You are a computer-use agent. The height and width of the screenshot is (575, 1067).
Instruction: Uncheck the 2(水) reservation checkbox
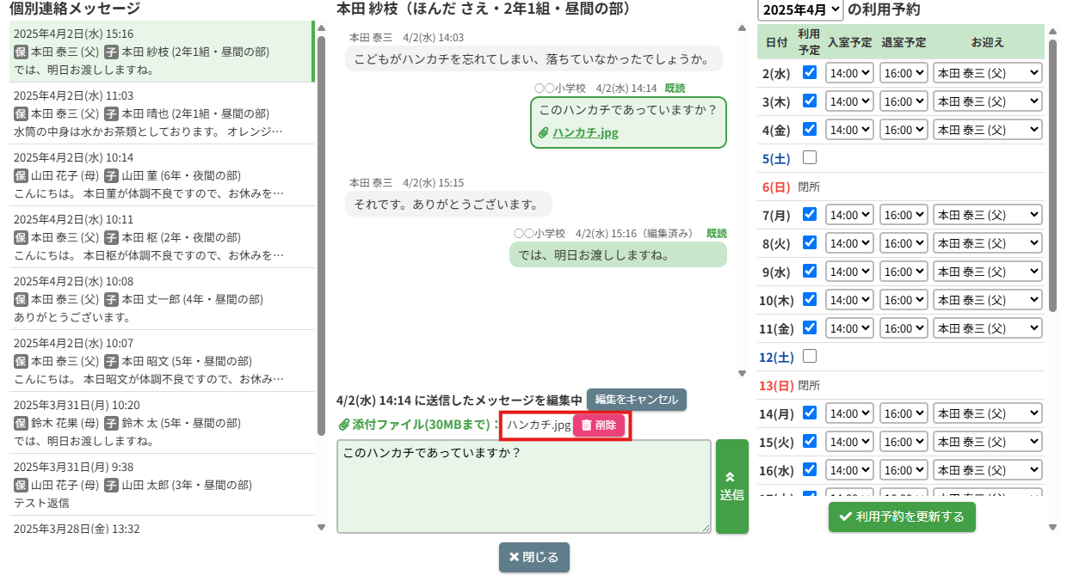click(x=809, y=73)
